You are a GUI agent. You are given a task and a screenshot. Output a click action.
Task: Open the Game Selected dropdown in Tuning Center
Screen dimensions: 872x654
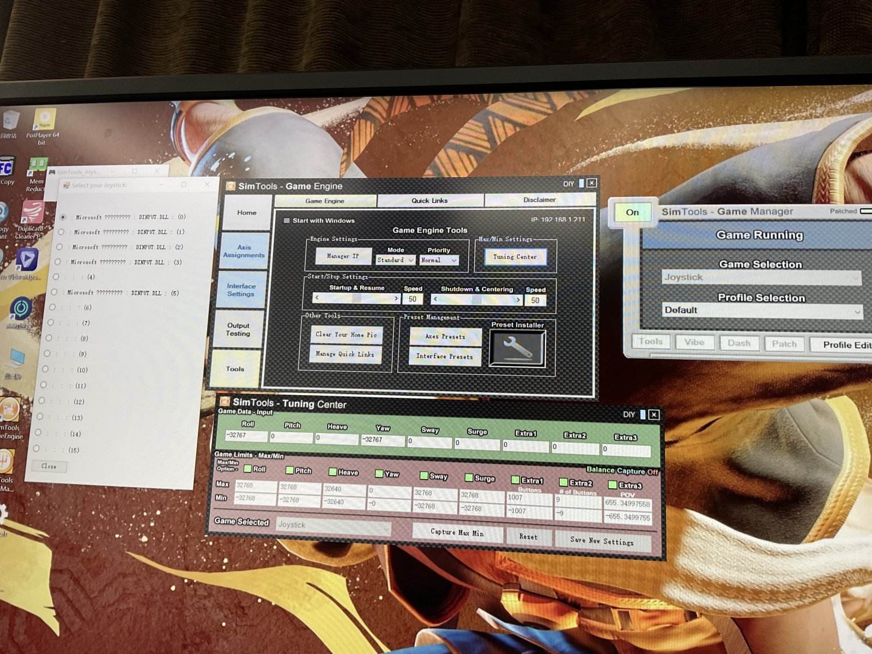tap(334, 525)
